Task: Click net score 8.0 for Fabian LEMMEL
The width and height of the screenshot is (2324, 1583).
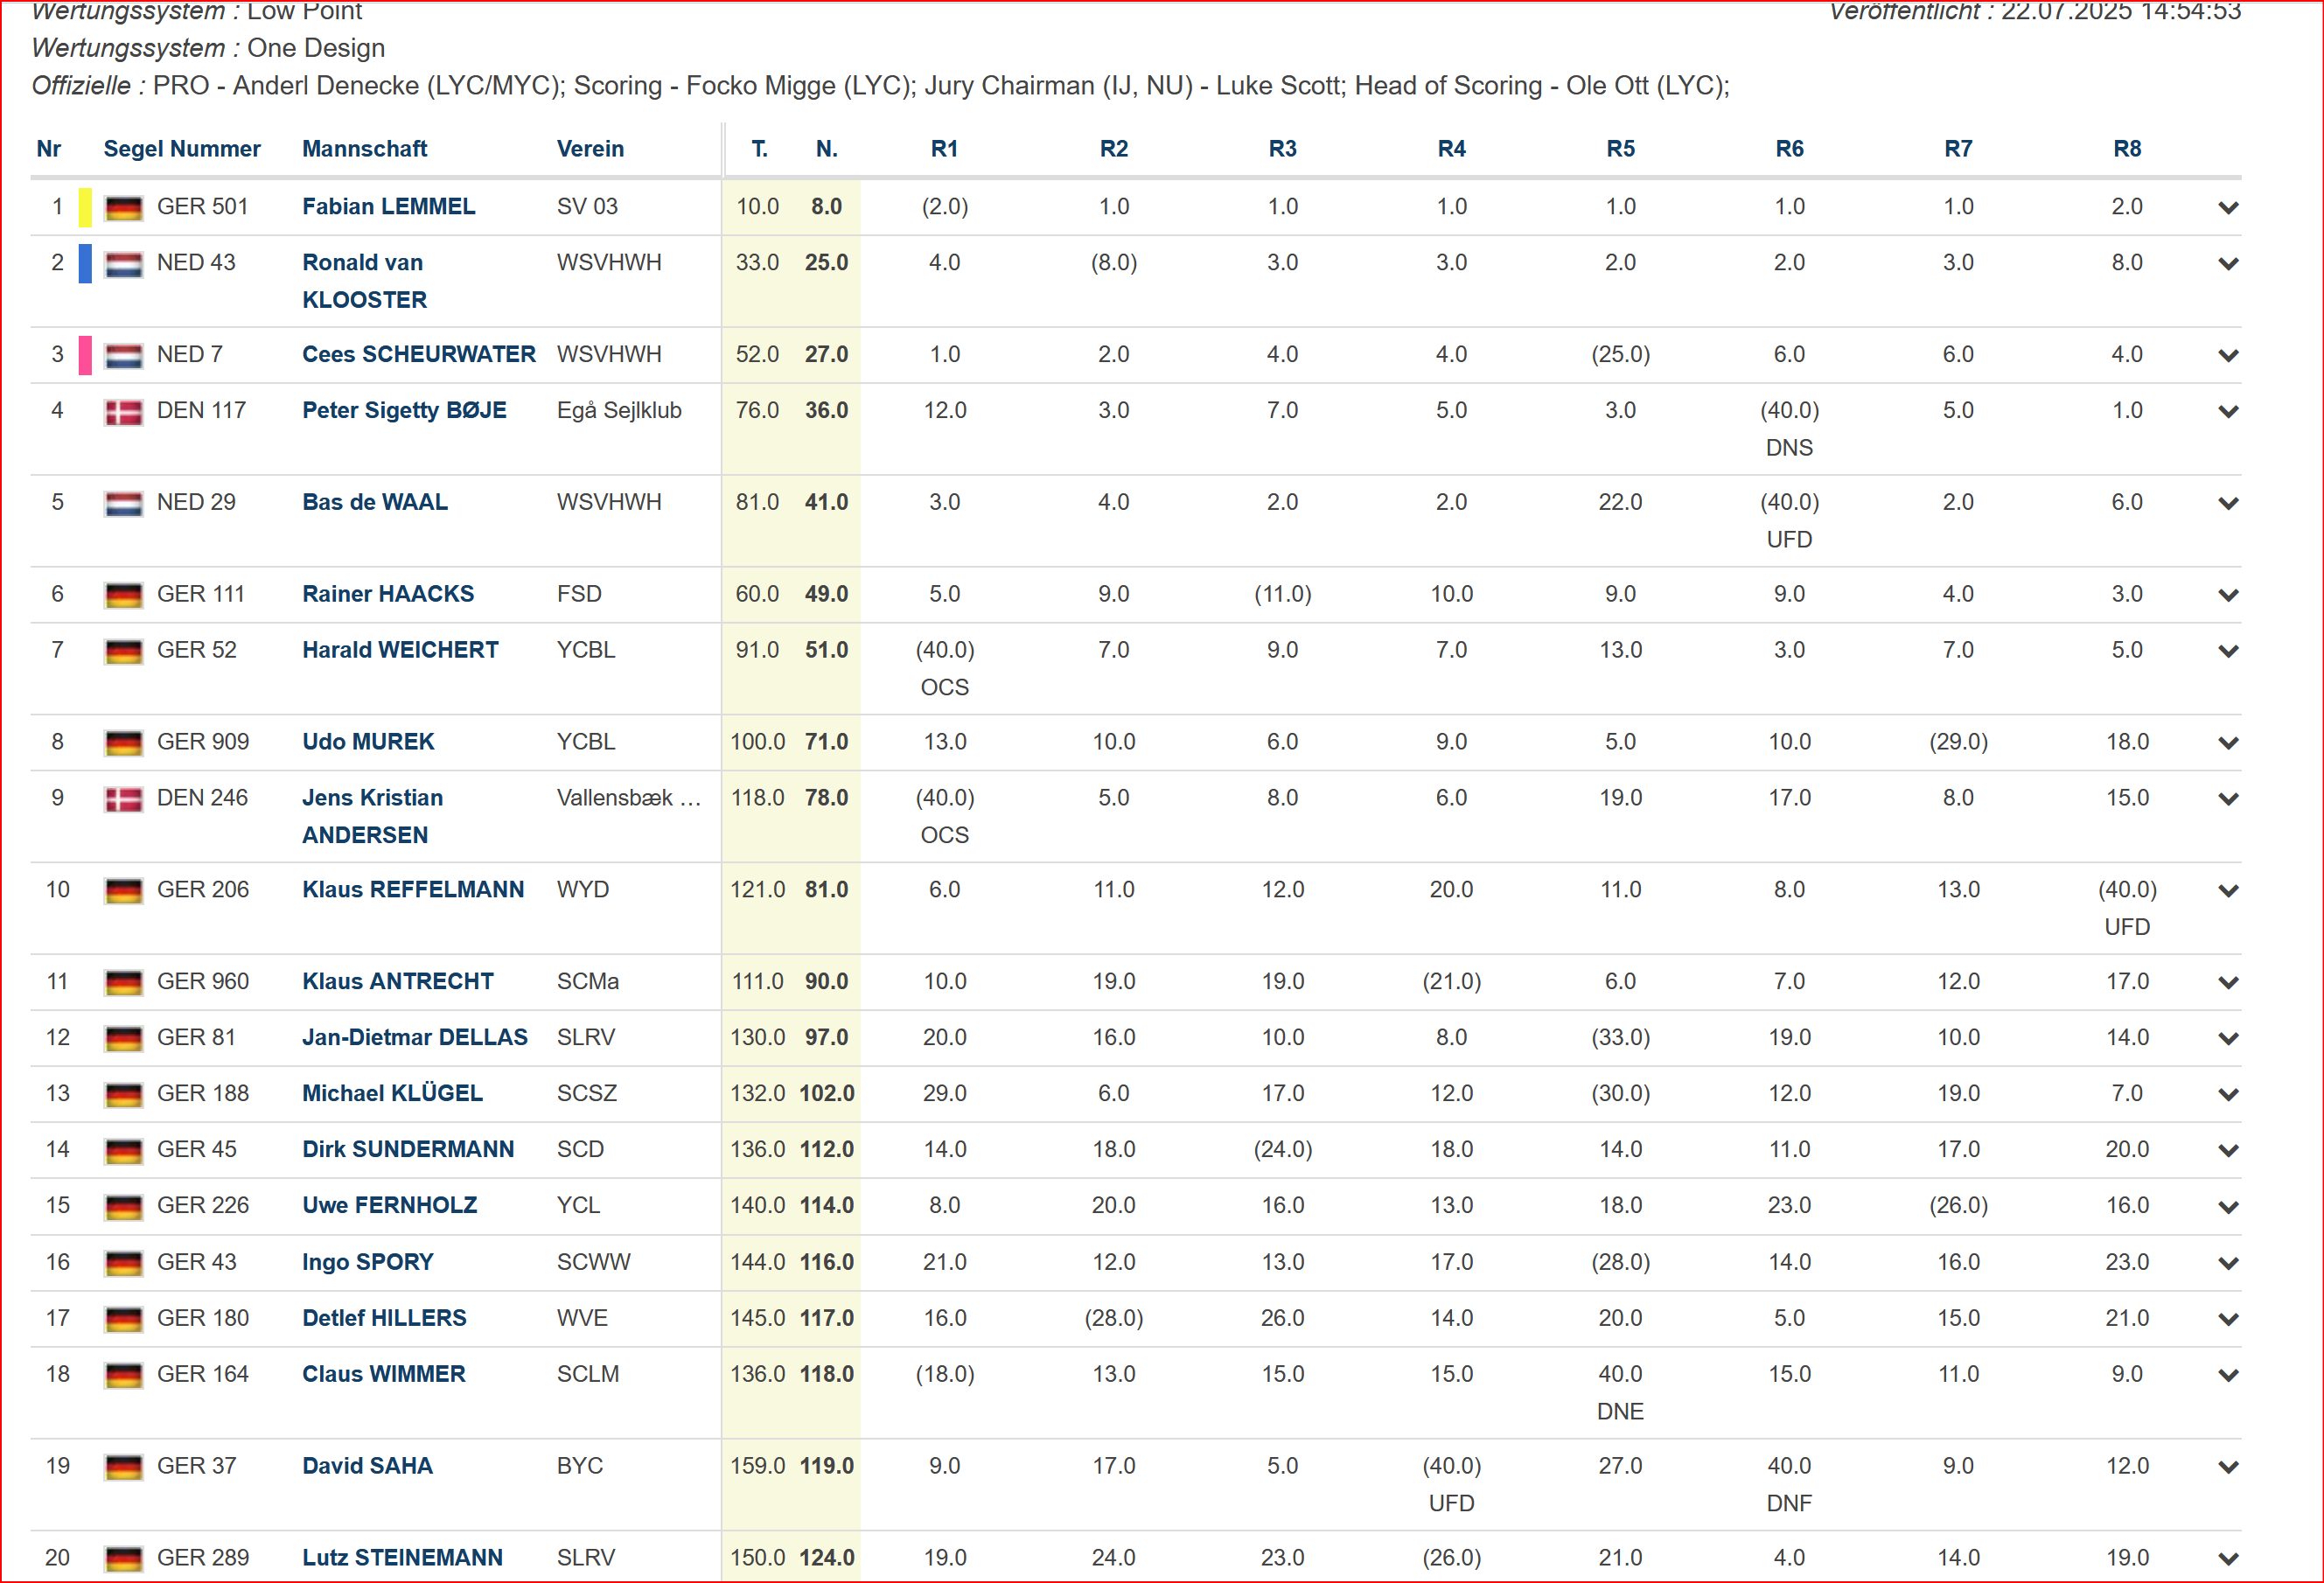Action: tap(826, 207)
